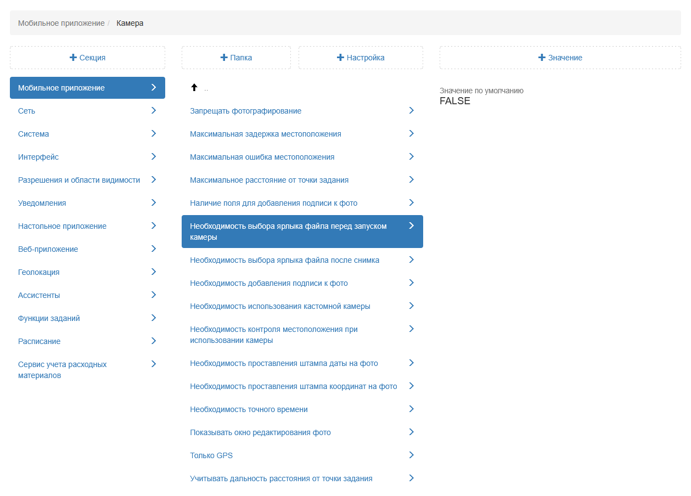Open Необходимость проставления штампа даты на фото
This screenshot has width=691, height=496.
pyautogui.click(x=284, y=363)
